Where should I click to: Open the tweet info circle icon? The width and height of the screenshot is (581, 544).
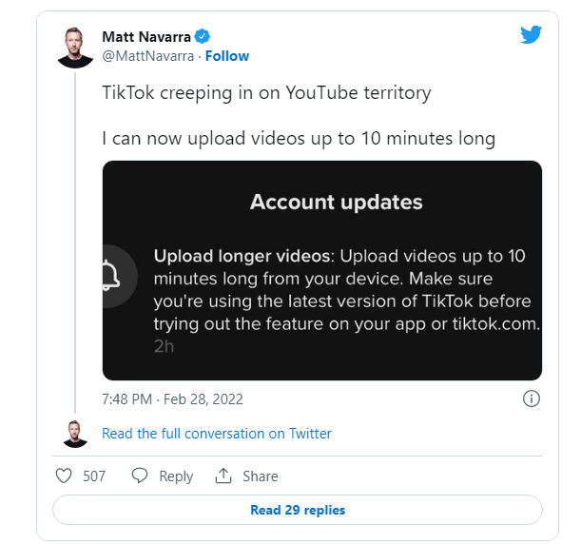(x=532, y=399)
